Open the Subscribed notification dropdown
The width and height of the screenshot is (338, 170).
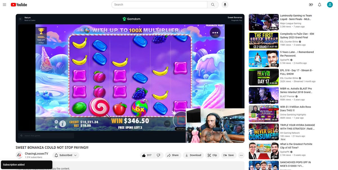(66, 155)
